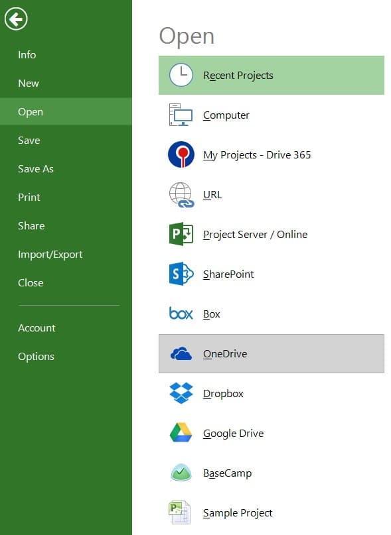Choose the Computer label

point(226,115)
